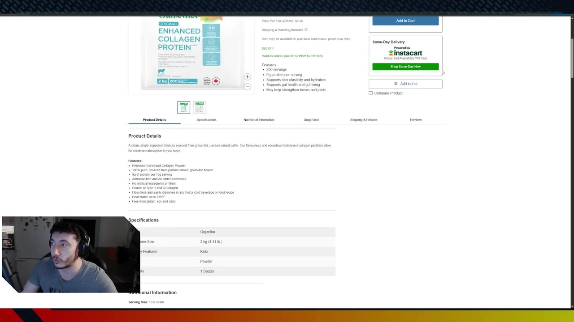Screen dimensions: 574x322
Task: Go to the Drug Facts tab
Action: click(311, 119)
